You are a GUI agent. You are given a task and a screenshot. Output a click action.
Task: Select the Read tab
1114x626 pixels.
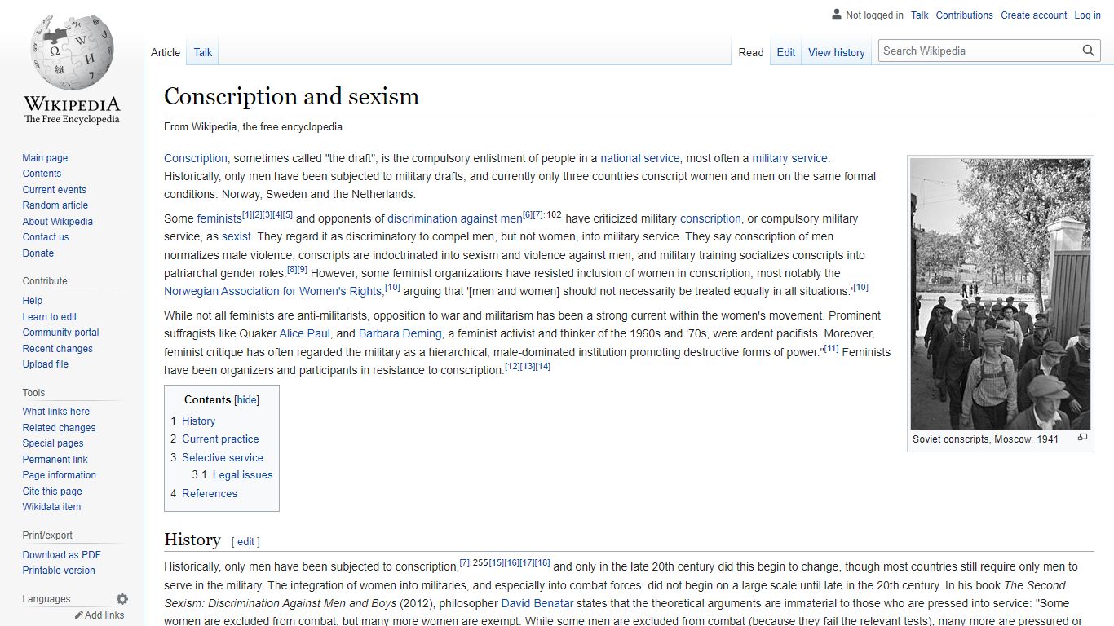click(x=751, y=52)
